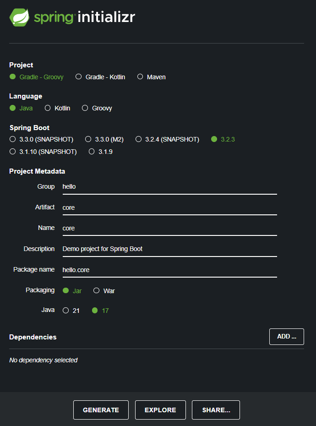Edit the Package name field

click(x=169, y=270)
